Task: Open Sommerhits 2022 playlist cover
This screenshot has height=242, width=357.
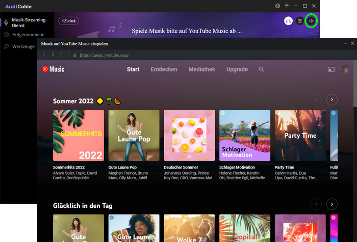Action: 79,135
